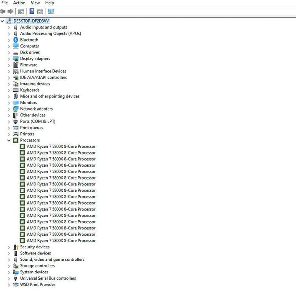Select the Storage controllers label

tap(37, 266)
